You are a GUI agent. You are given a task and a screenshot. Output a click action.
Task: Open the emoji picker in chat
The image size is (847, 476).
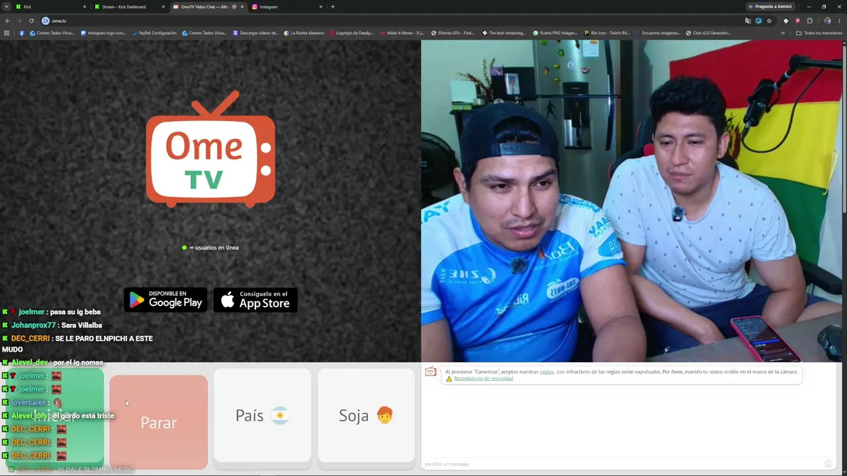coord(828,463)
